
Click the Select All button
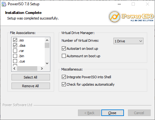pyautogui.click(x=31, y=77)
